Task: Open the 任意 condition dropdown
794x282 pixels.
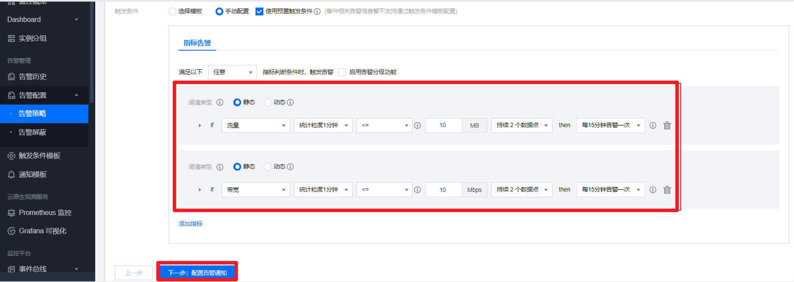Action: tap(232, 72)
